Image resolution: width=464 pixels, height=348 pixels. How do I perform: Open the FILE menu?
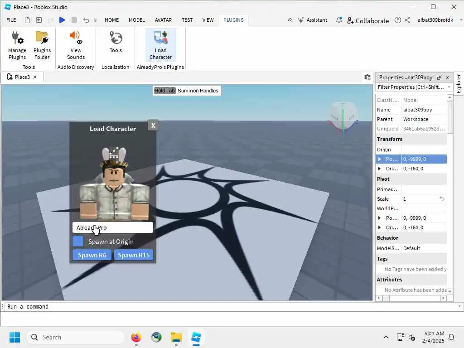(11, 20)
